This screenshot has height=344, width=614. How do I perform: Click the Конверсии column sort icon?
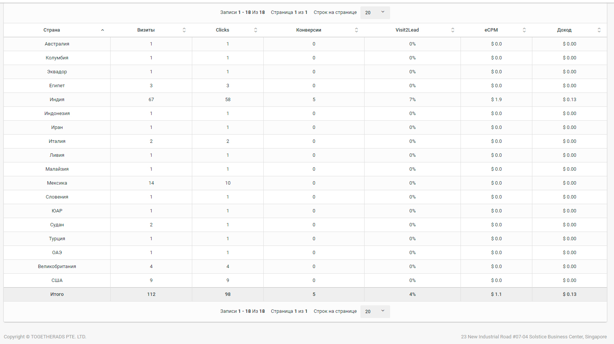(356, 30)
